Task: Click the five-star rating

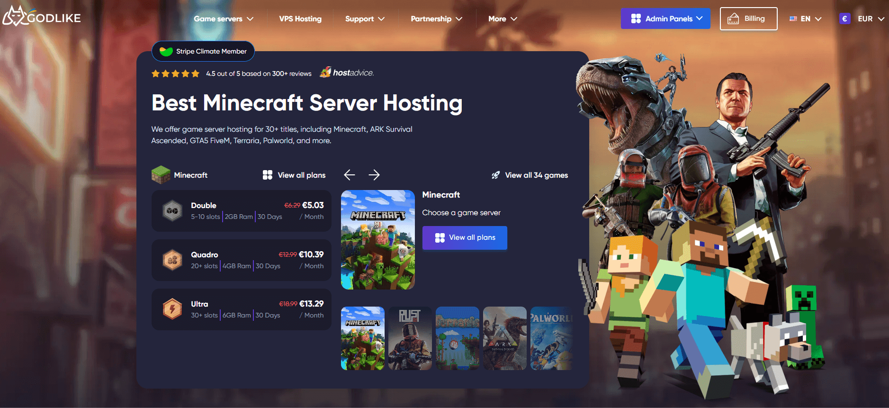Action: pos(175,73)
